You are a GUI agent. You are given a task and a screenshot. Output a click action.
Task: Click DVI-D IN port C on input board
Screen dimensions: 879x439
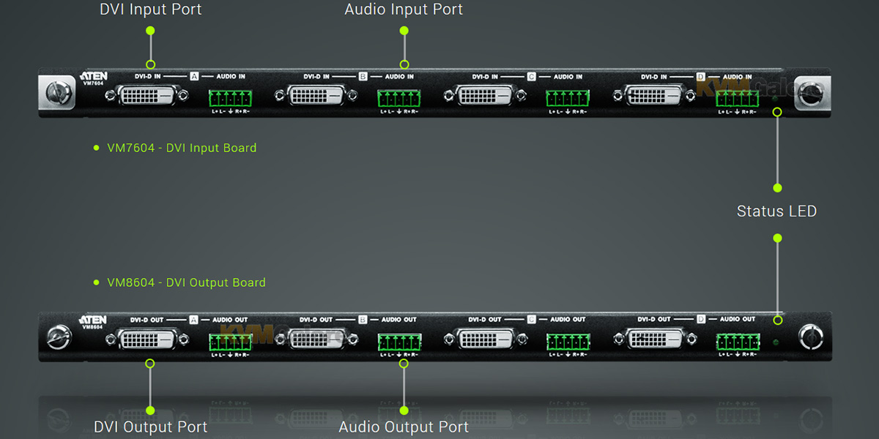point(484,95)
